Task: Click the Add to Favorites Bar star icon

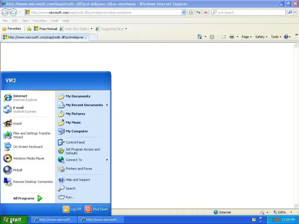Action: [29, 29]
